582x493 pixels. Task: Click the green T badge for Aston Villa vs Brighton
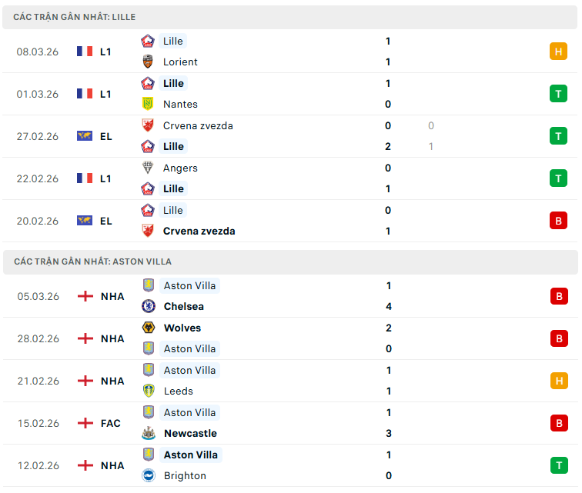pos(559,465)
